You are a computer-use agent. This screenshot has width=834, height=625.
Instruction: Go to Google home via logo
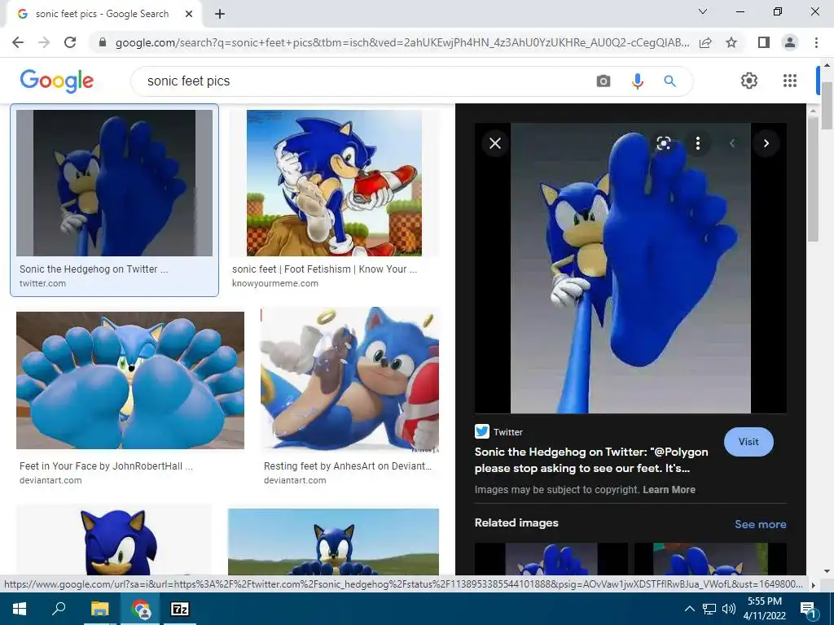(57, 81)
